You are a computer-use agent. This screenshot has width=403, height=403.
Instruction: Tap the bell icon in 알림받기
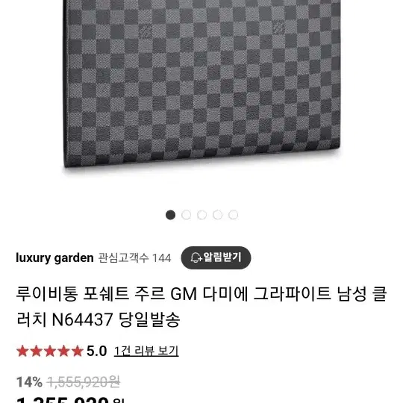click(196, 257)
